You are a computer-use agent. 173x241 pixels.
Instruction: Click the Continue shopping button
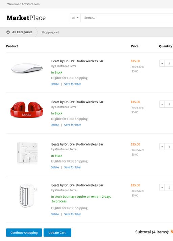pos(24,233)
